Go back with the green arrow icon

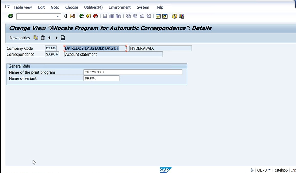82,16
